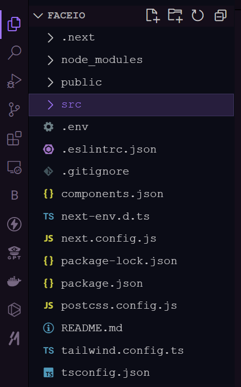
Task: Open the lightning bolt extension icon
Action: (14, 224)
